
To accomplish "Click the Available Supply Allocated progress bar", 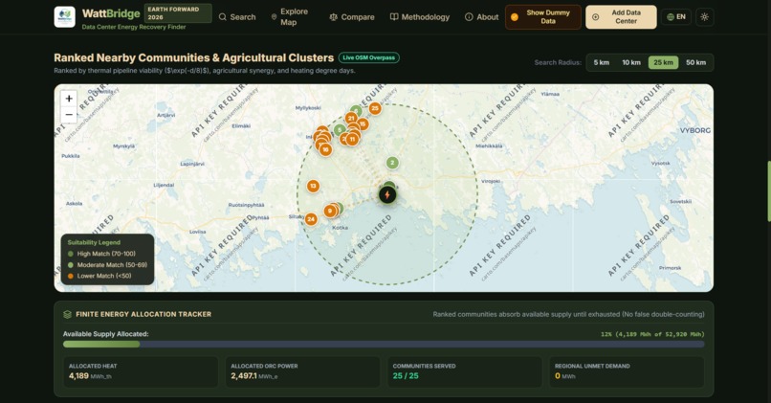I will pyautogui.click(x=384, y=345).
